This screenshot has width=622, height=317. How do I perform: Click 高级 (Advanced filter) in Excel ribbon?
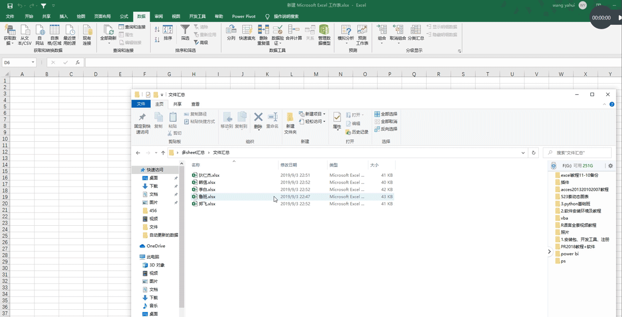201,43
